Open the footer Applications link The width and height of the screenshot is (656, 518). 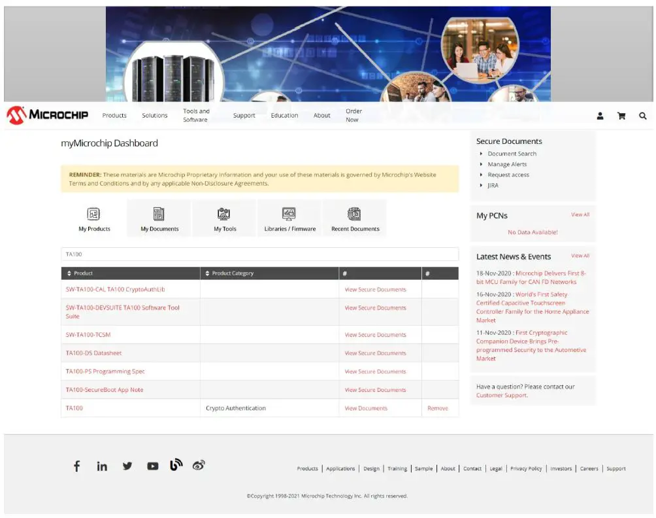[340, 468]
